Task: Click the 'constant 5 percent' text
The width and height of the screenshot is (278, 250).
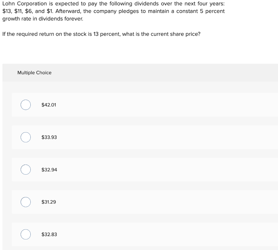Action: (x=200, y=11)
